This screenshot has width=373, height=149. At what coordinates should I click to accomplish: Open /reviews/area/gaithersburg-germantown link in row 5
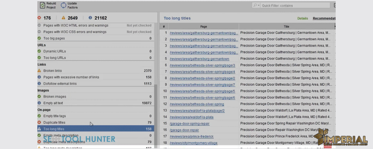click(199, 59)
